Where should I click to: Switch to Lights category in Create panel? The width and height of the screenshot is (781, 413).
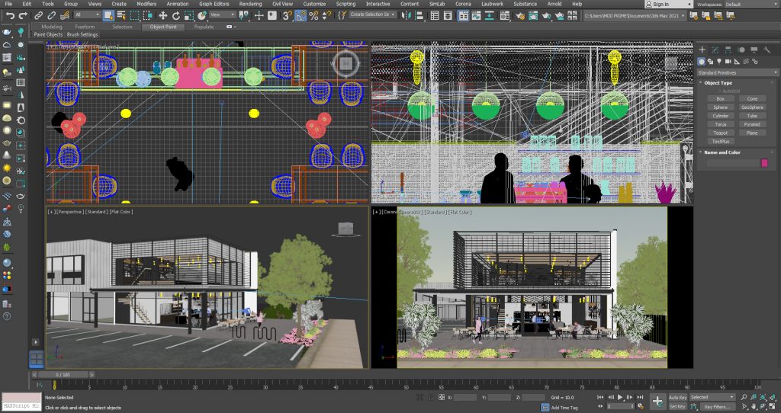[x=721, y=61]
